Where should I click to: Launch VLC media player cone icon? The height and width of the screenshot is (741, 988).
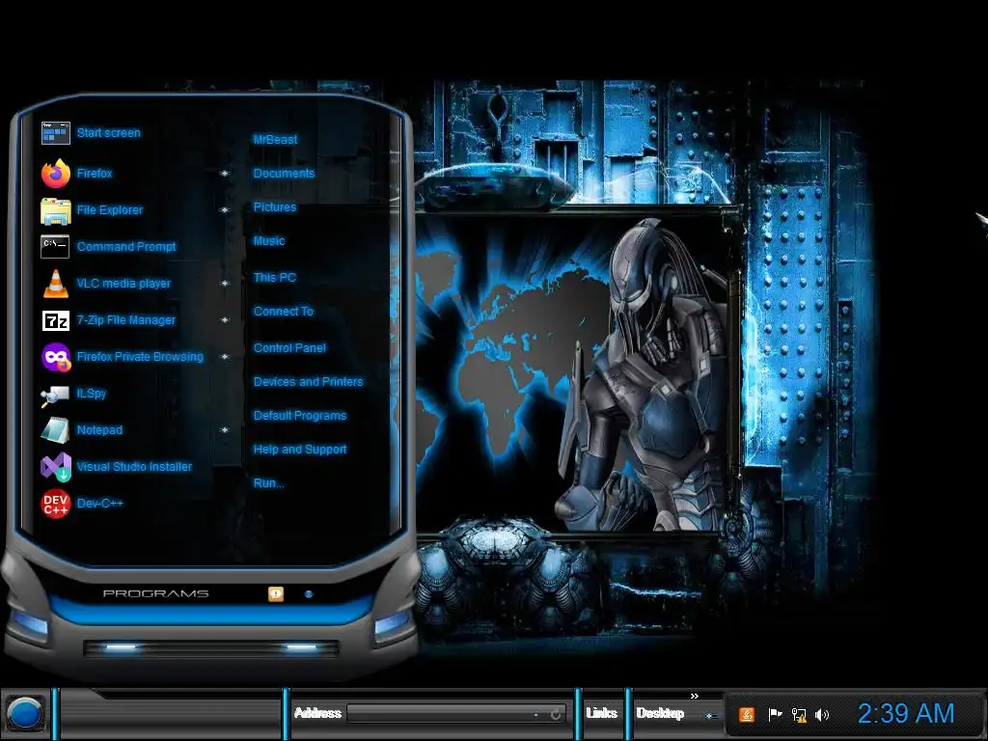click(x=55, y=284)
